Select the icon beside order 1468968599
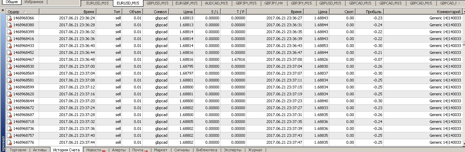The width and height of the screenshot is (465, 152). (x=9, y=87)
